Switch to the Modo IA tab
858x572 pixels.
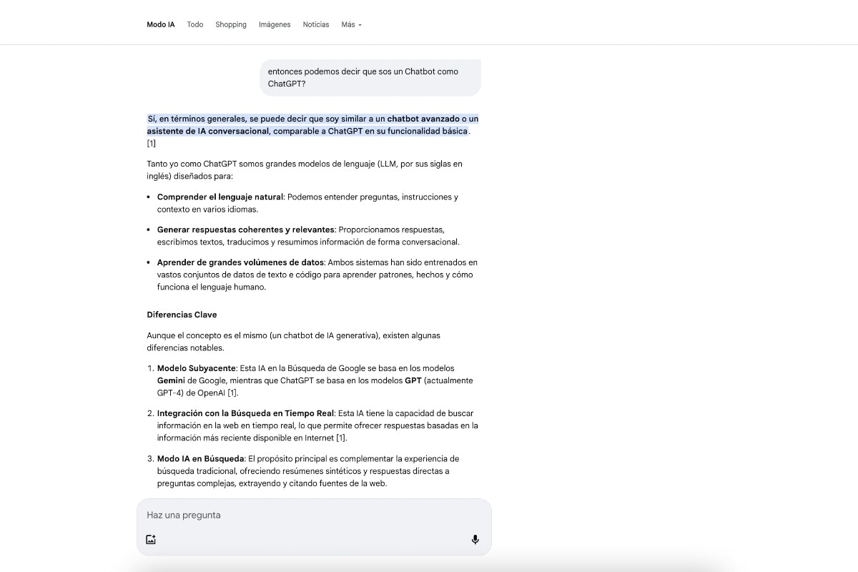click(x=161, y=24)
